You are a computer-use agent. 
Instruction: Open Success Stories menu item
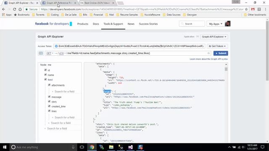pos(148,24)
